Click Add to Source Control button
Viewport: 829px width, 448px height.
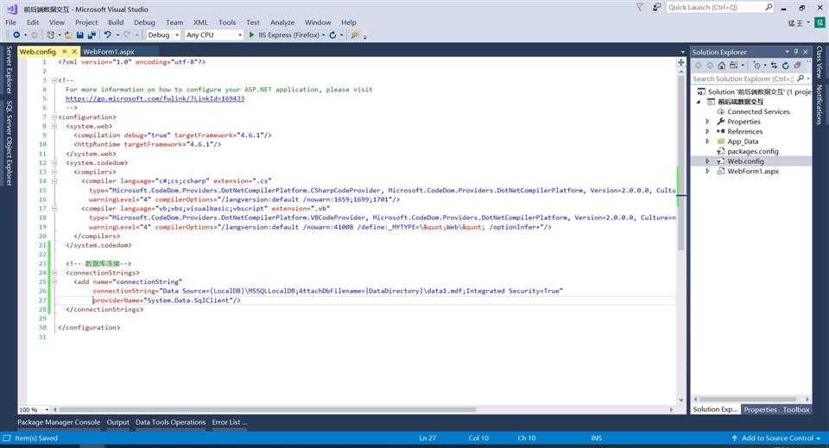click(776, 438)
